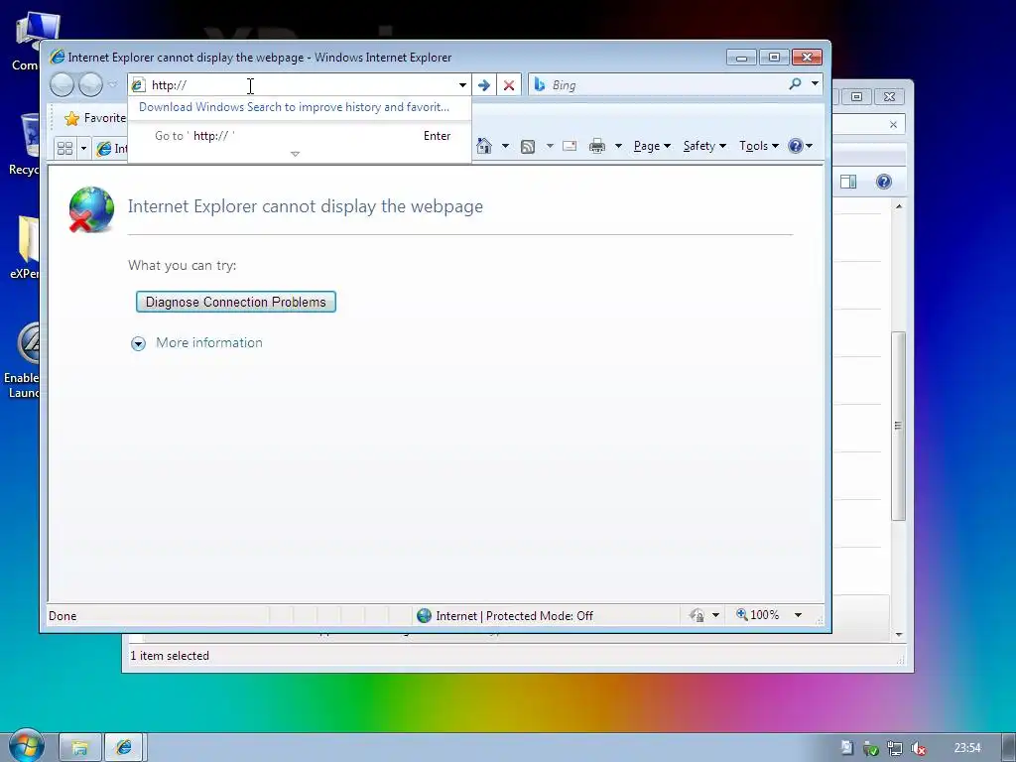This screenshot has height=762, width=1016.
Task: Click the taskbar clock showing 23:54
Action: tap(967, 748)
